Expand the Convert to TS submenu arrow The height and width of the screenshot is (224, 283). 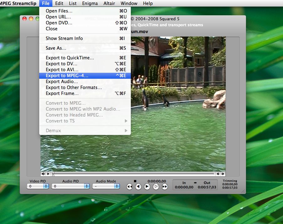(126, 121)
